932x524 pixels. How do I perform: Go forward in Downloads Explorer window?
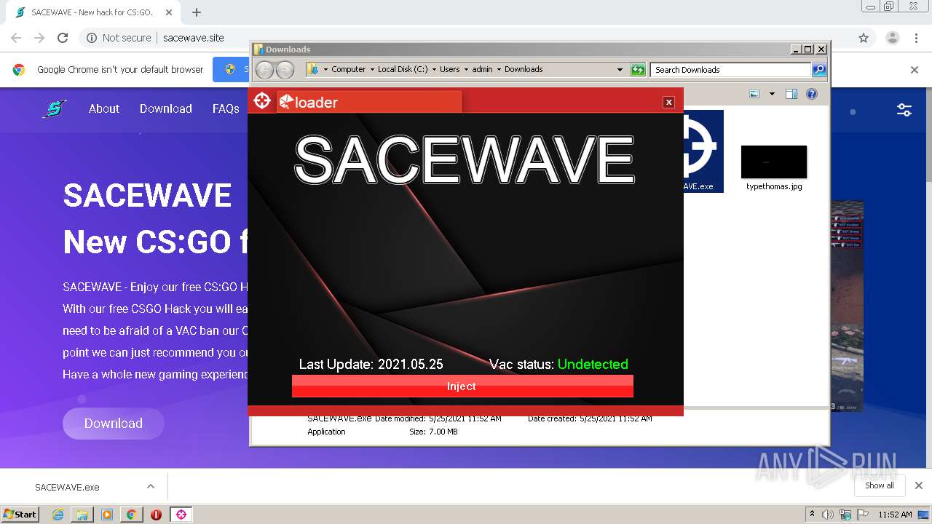coord(285,70)
